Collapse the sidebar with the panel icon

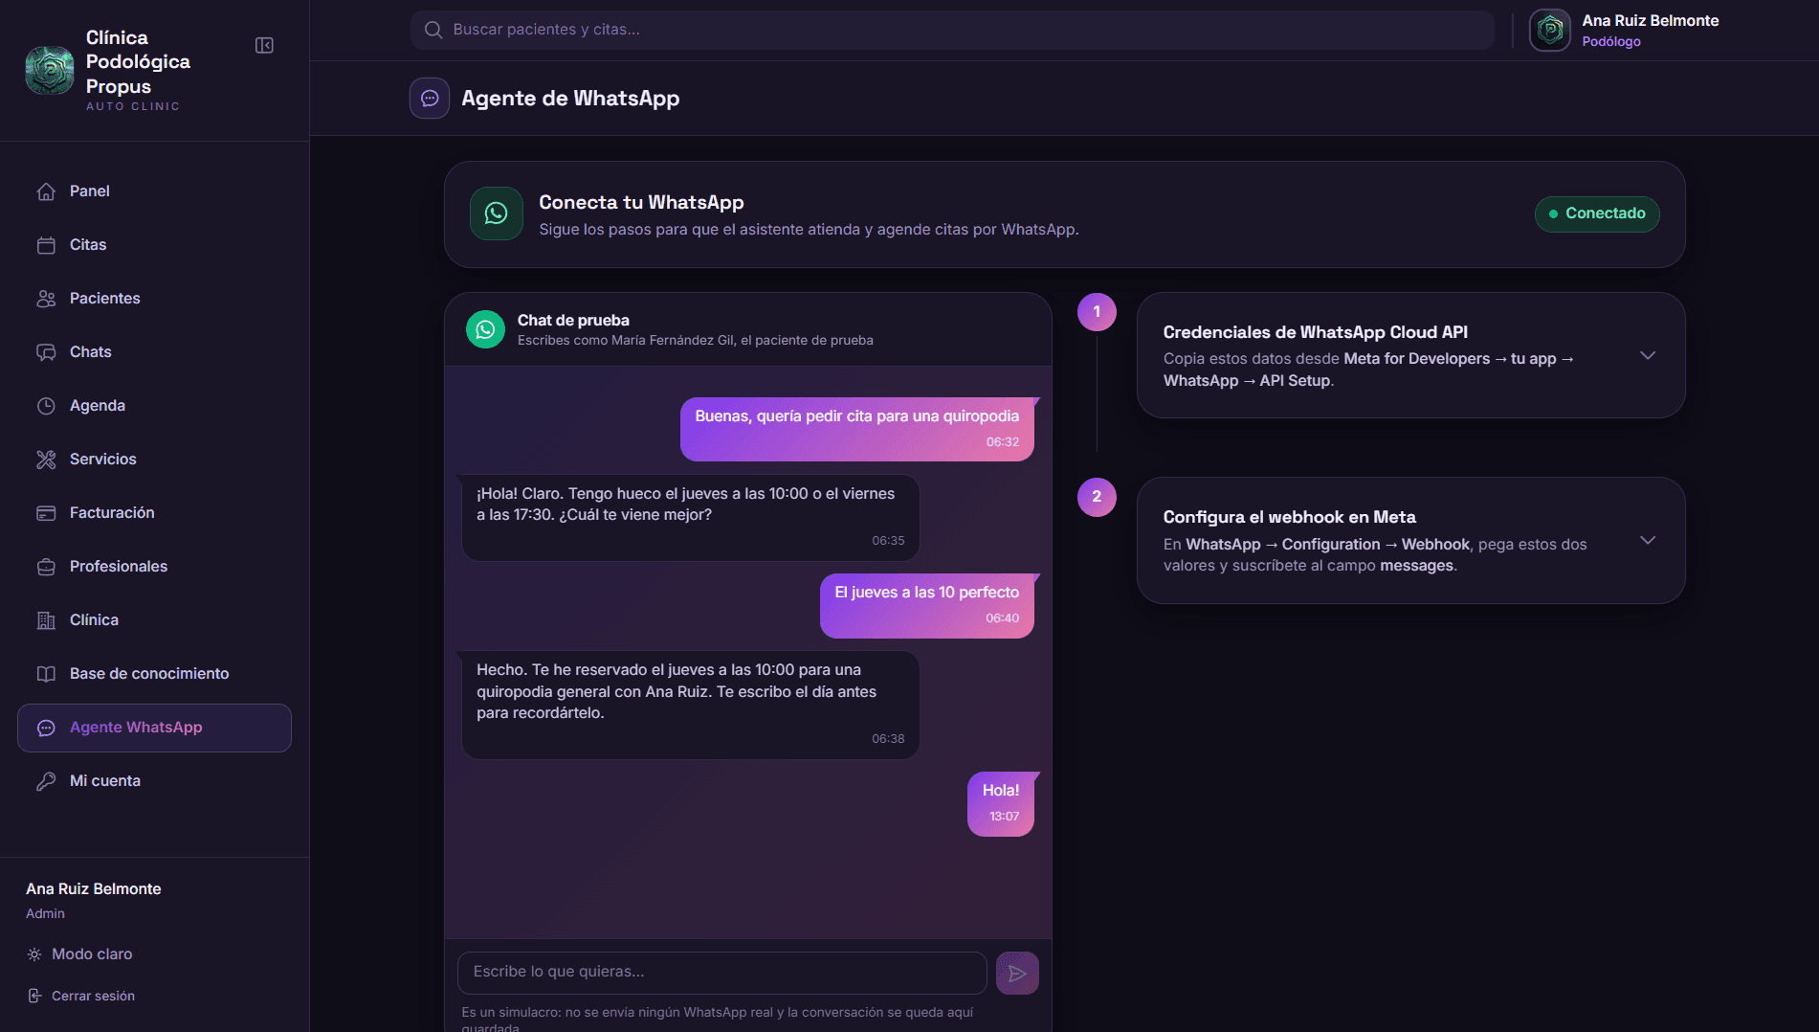tap(264, 46)
